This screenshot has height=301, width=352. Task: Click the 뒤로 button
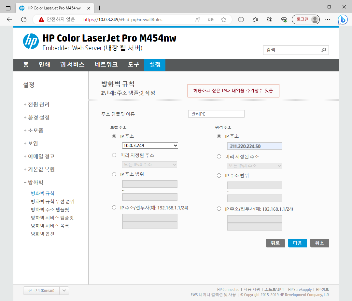275,243
